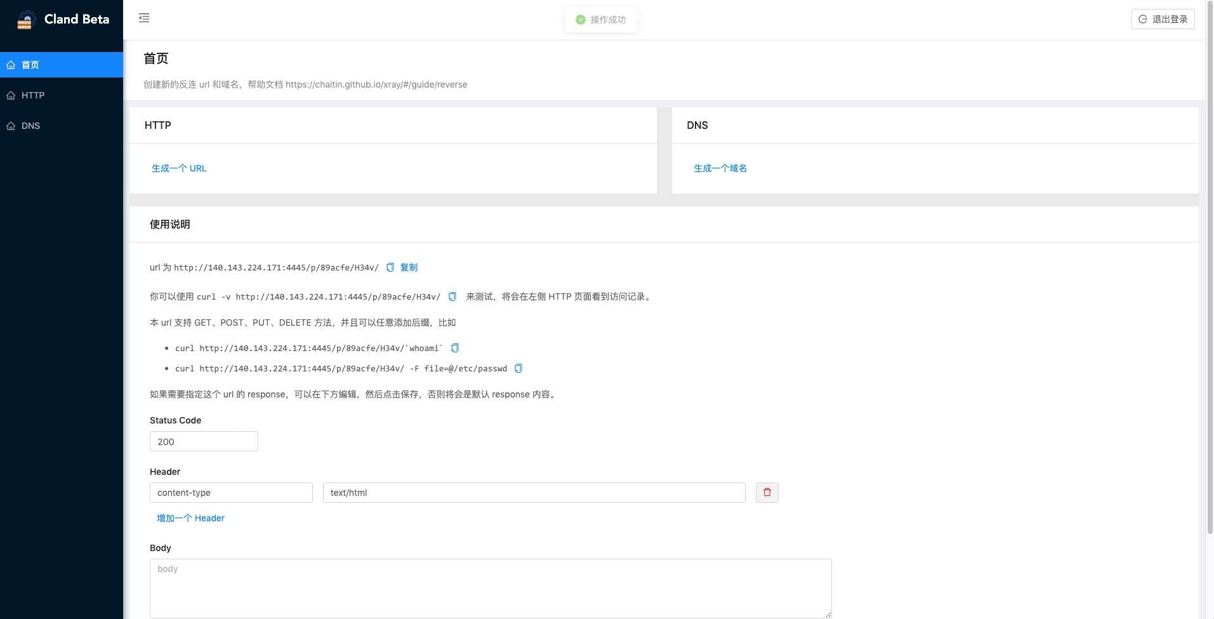The height and width of the screenshot is (619, 1214).
Task: Click the icon beside HTTP in sidebar
Action: (x=11, y=95)
